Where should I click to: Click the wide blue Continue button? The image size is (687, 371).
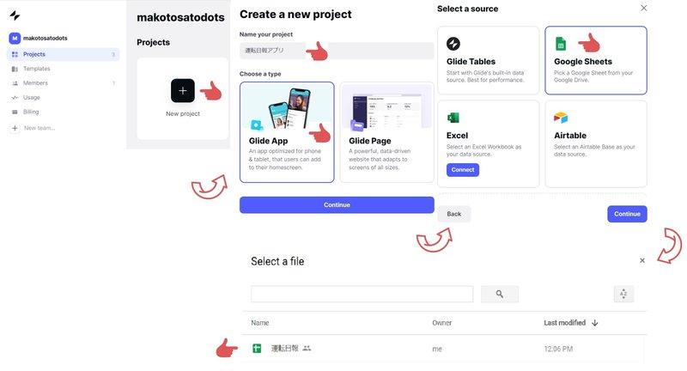pyautogui.click(x=337, y=204)
